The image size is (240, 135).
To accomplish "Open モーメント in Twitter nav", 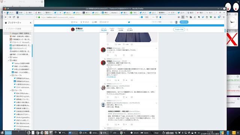I will click(85, 22).
